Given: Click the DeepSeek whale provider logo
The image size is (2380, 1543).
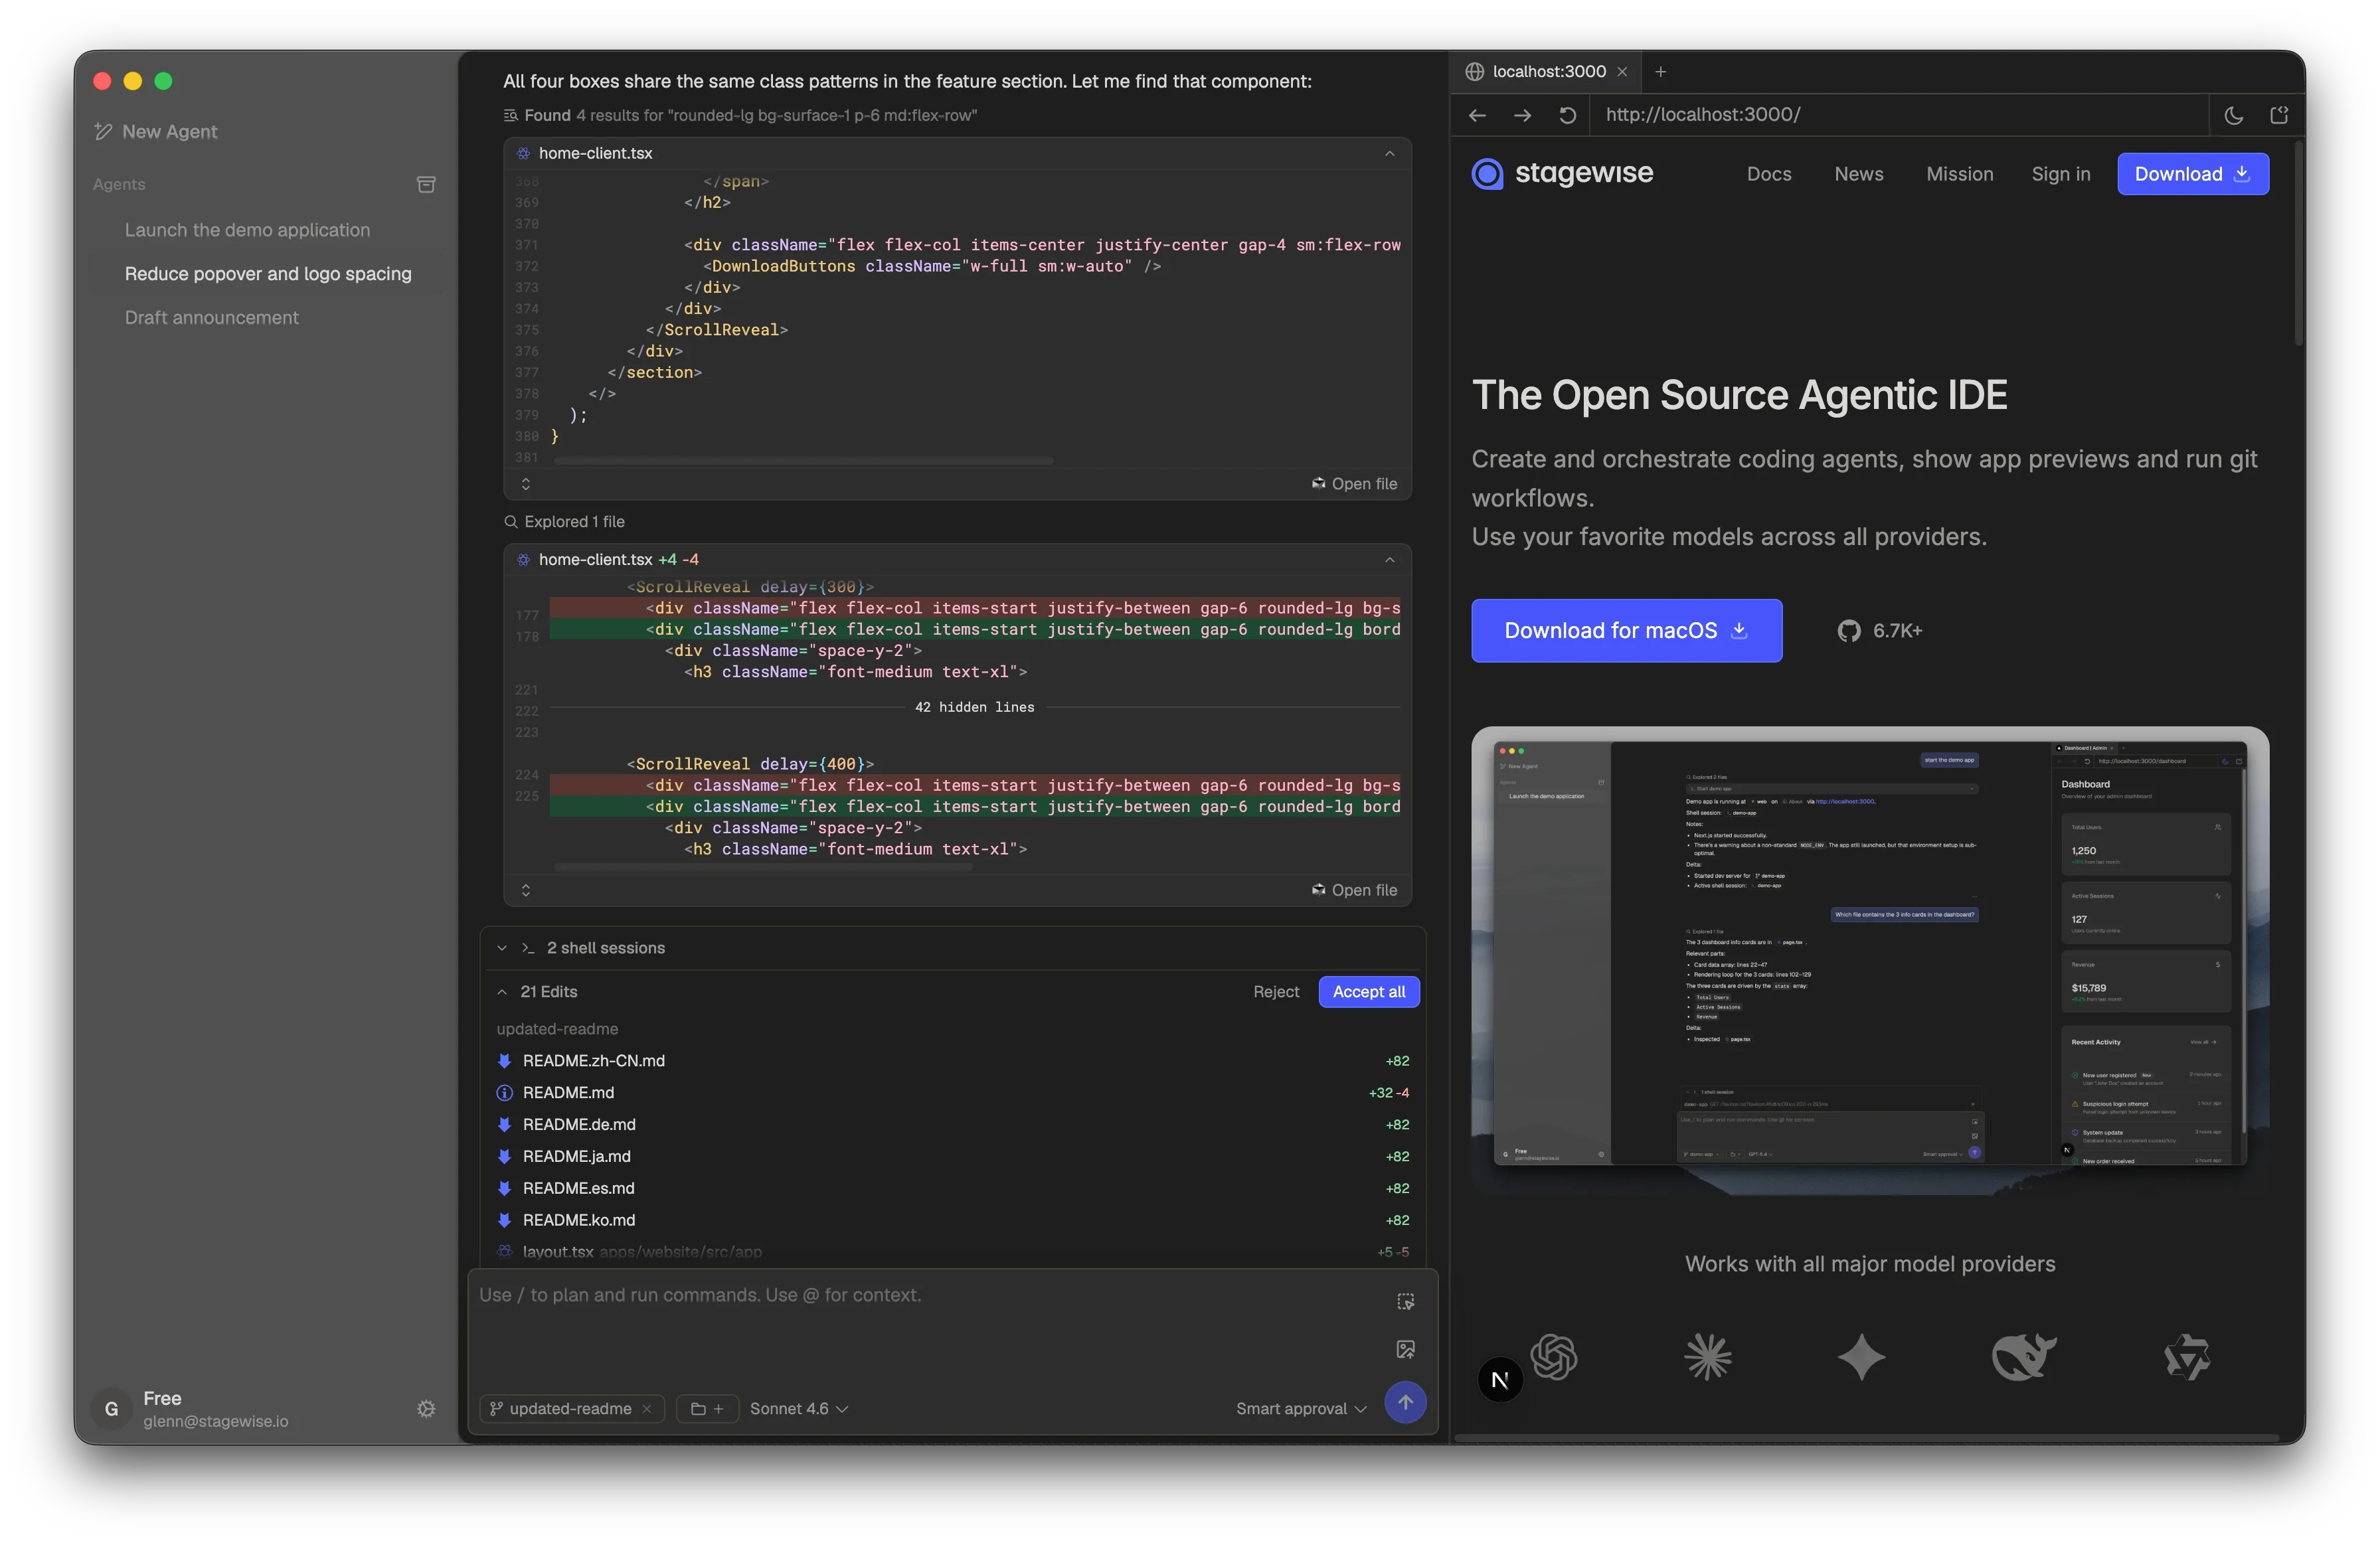Looking at the screenshot, I should tap(2023, 1357).
